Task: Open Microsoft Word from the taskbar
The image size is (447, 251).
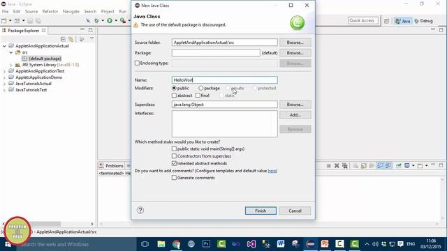Action: pos(281,244)
